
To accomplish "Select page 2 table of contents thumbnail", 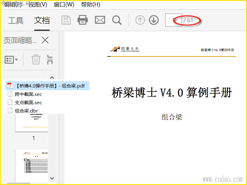I will pos(31,166).
